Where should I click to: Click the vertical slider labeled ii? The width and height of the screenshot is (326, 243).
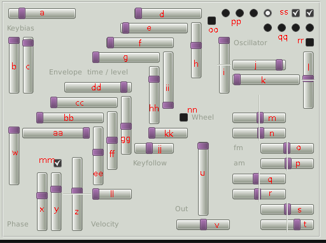(168, 80)
